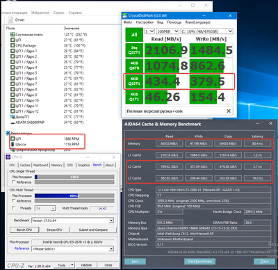
Task: Toggle the Multi Thread Reference checkbox
Action: coord(14,200)
